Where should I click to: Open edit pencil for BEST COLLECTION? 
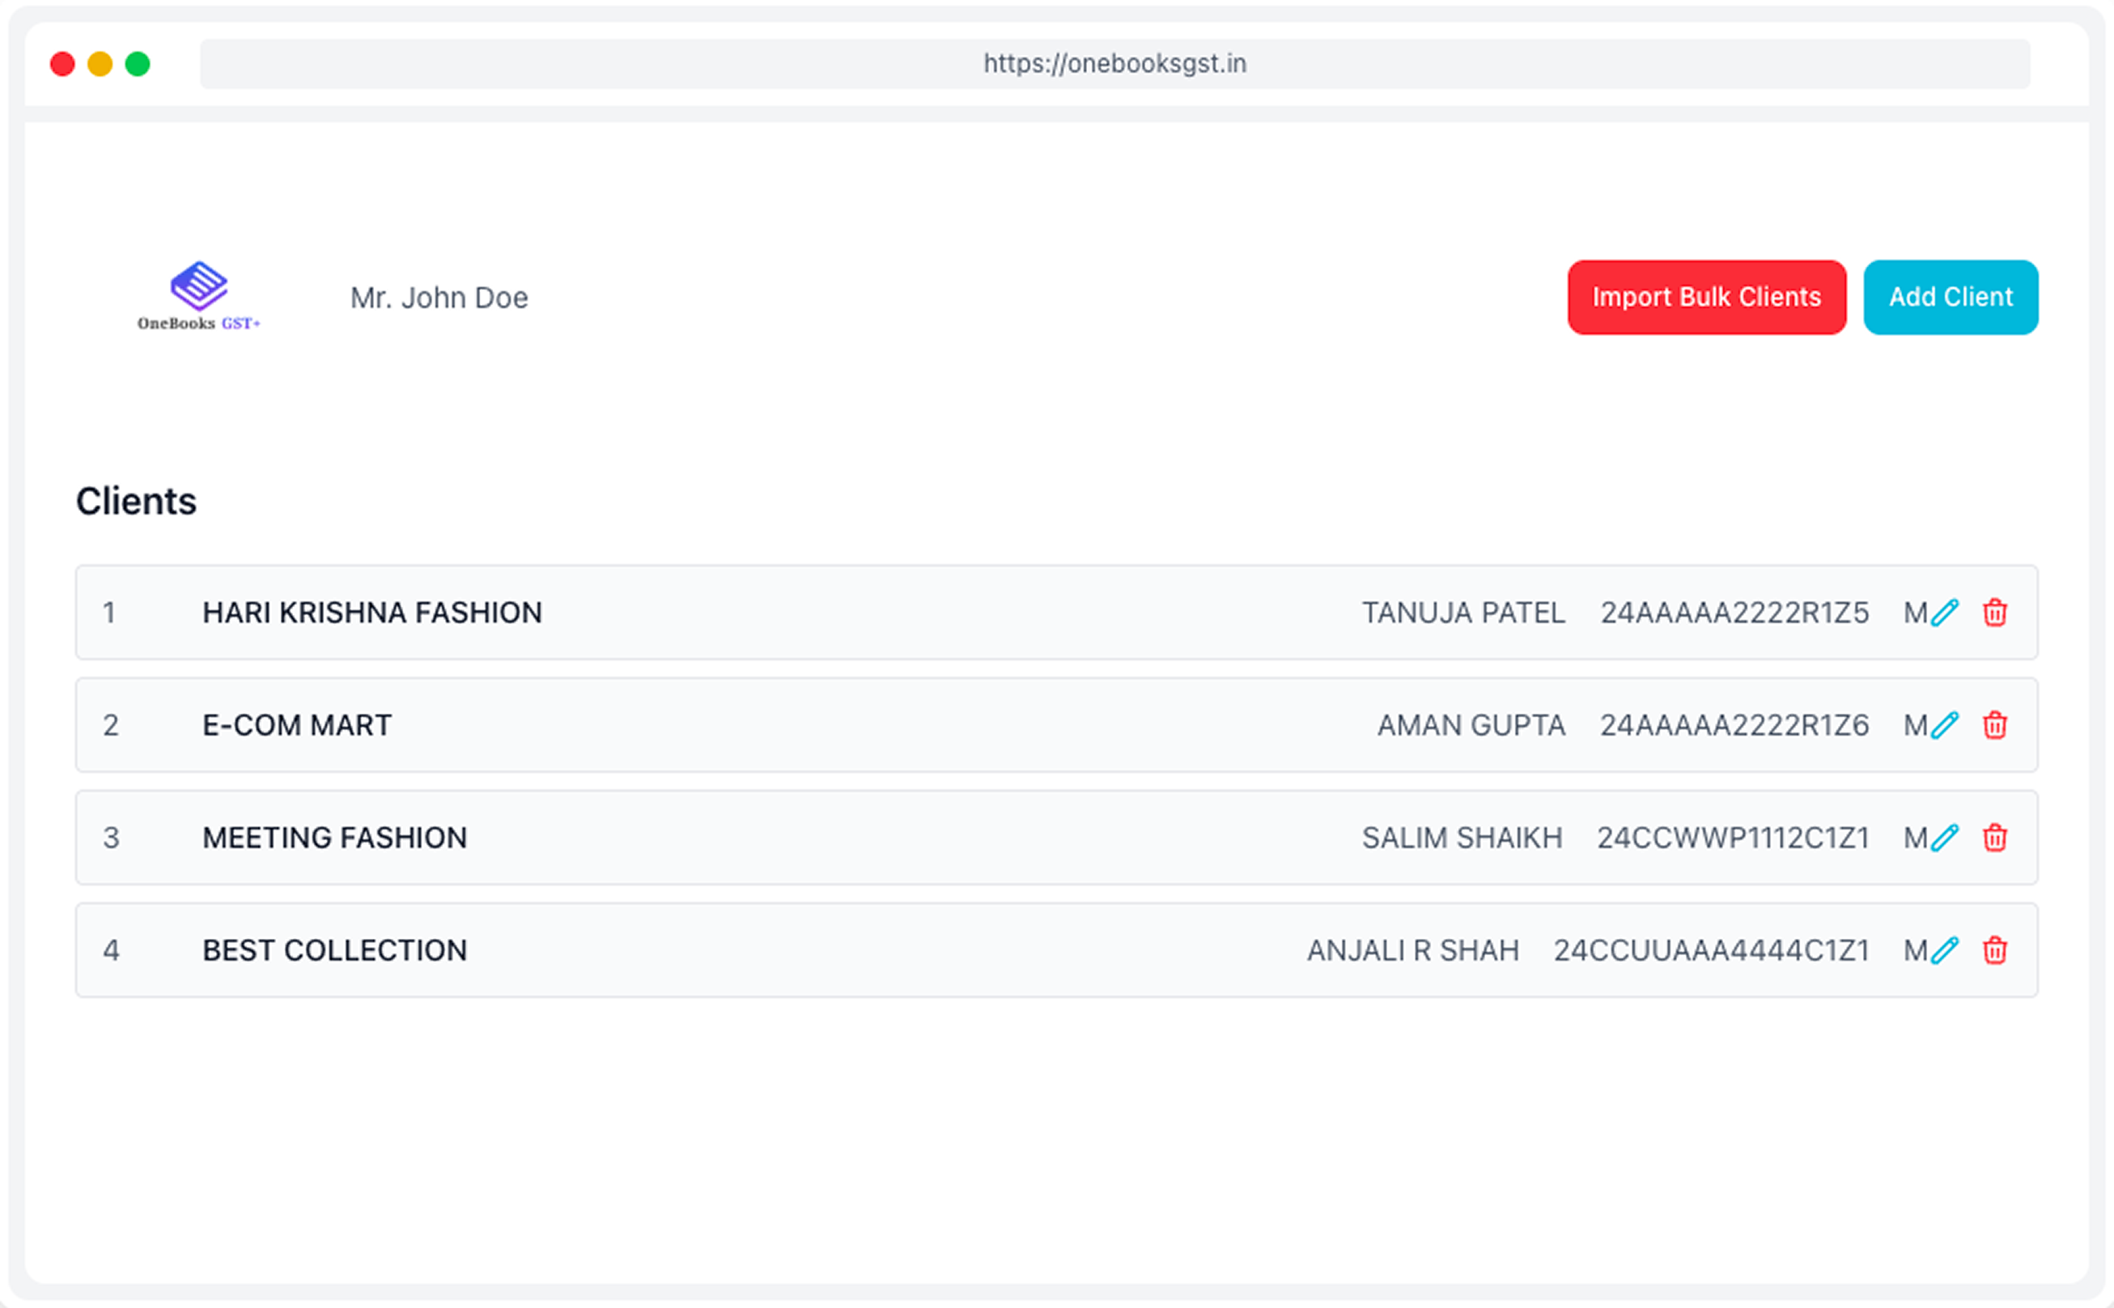pos(1945,950)
